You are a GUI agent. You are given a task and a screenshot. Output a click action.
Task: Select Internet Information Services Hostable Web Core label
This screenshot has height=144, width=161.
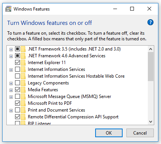pos(76,76)
